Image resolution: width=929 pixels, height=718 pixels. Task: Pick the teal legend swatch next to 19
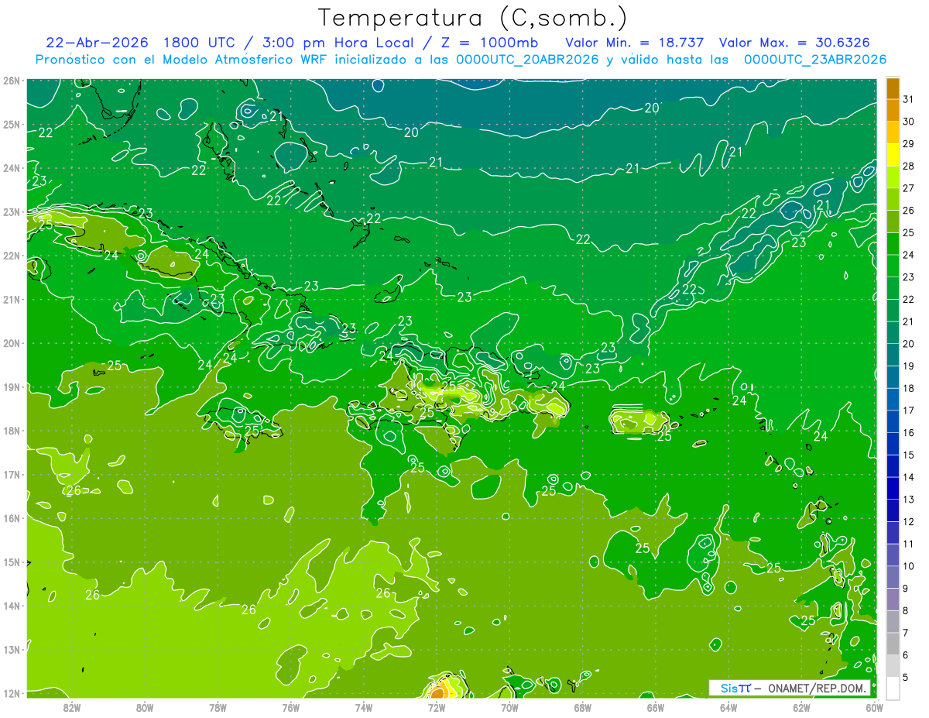893,355
